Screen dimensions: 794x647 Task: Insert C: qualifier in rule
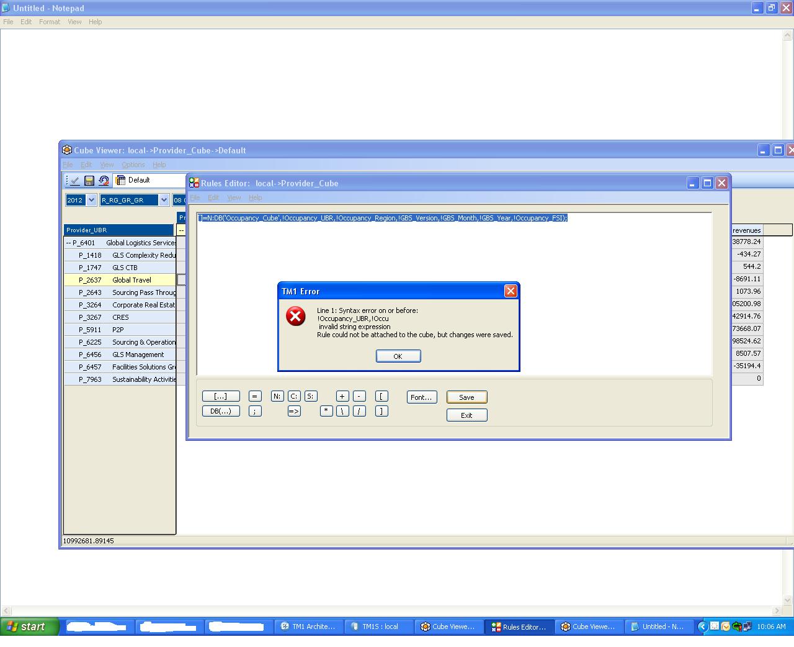tap(294, 396)
